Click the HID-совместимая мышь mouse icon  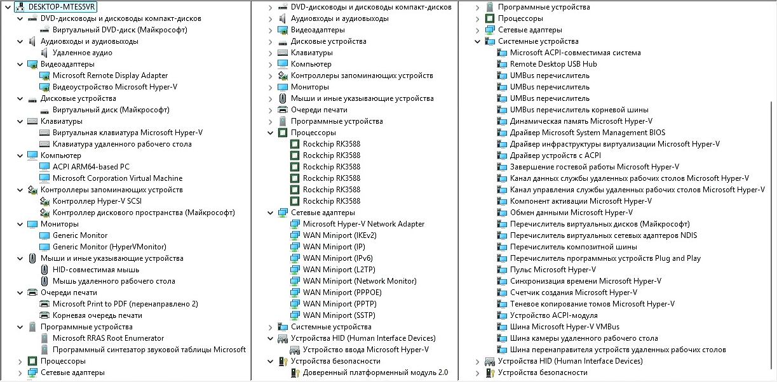44,270
